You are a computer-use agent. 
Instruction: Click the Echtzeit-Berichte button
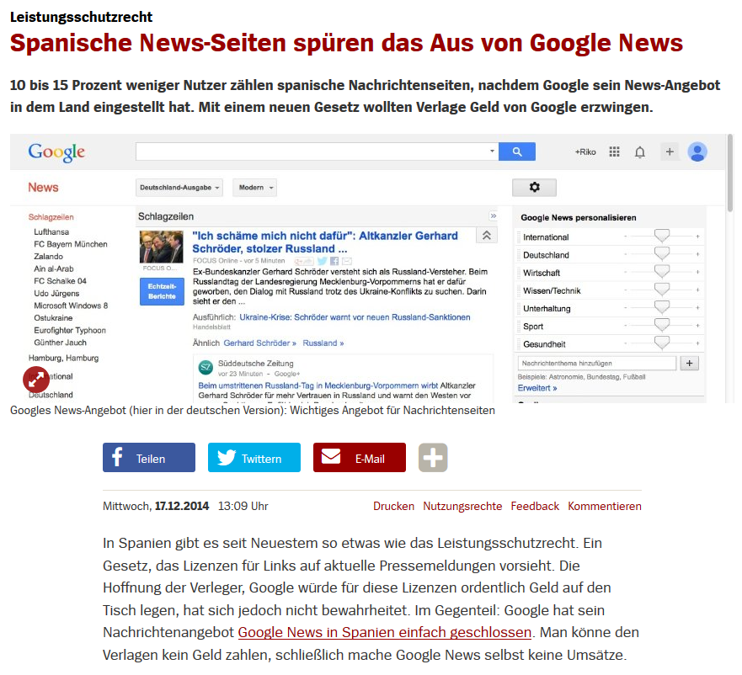point(162,291)
